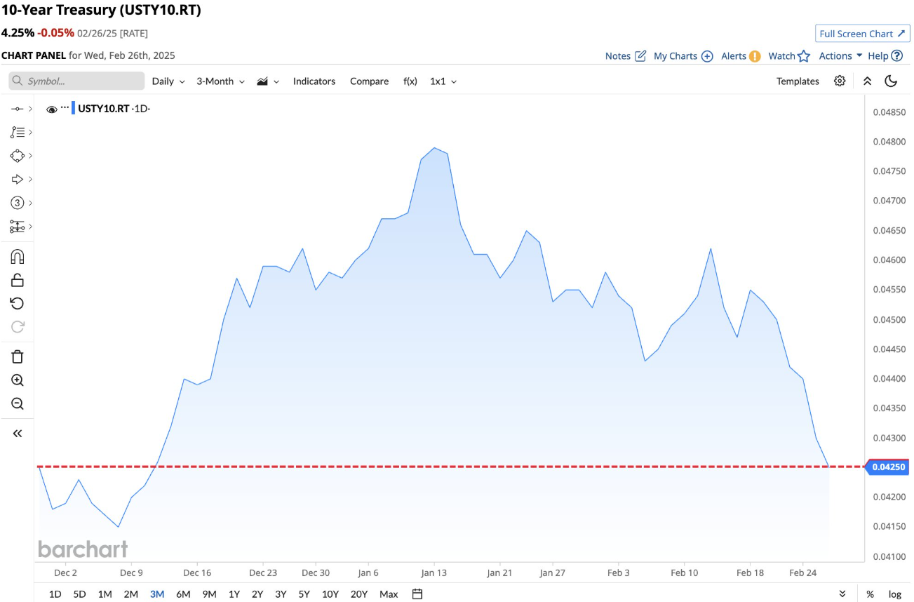914x602 pixels.
Task: Expand the measurement tool submenu arrow
Action: point(30,227)
